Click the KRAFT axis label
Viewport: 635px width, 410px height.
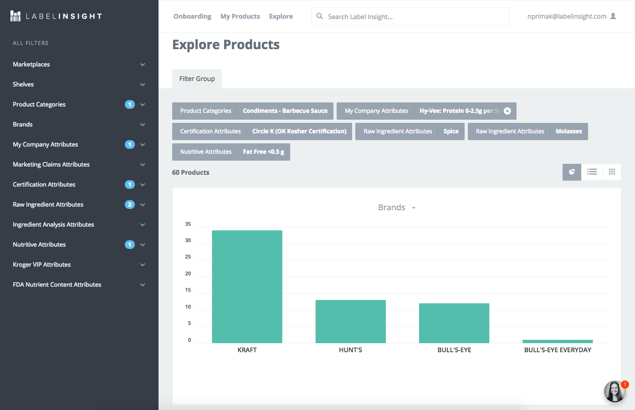(x=247, y=350)
